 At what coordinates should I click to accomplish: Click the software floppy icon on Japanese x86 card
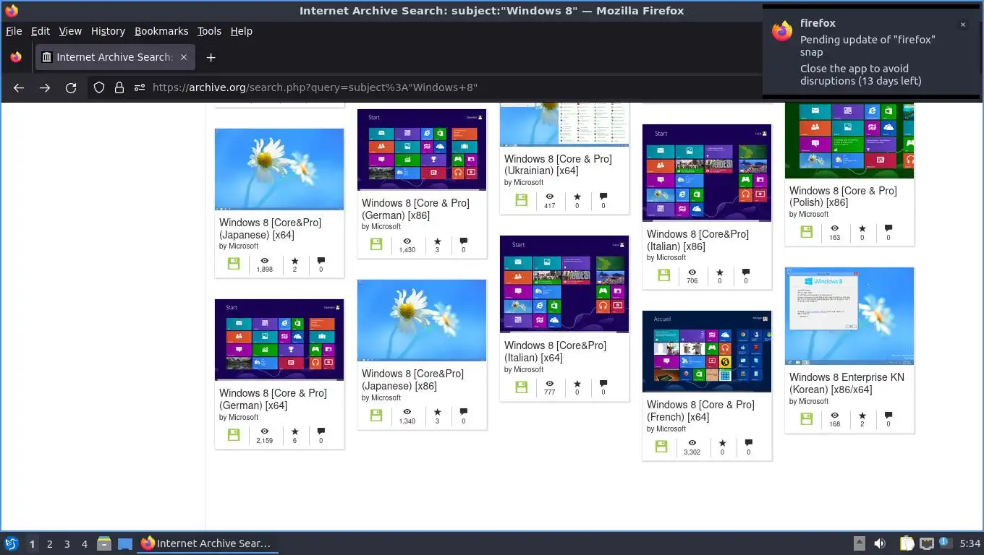pyautogui.click(x=376, y=415)
